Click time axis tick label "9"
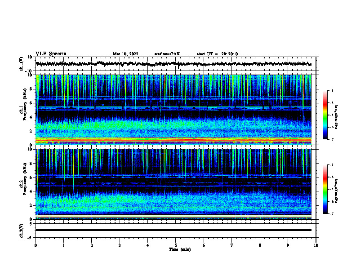The image size is (356, 275). 288,245
